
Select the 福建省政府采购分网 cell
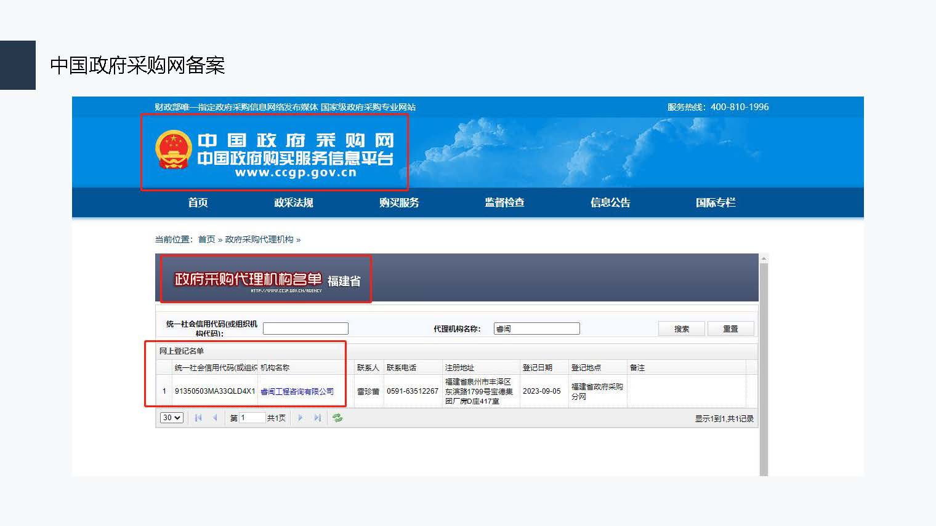coord(597,391)
